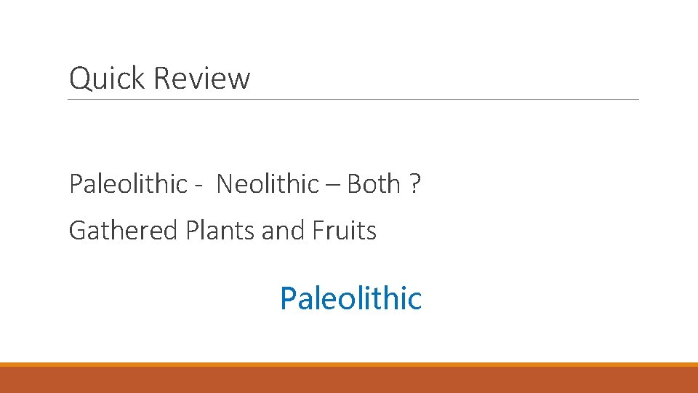Screen dimensions: 698x393
Task: Click the gray divider line under title
Action: (x=353, y=99)
